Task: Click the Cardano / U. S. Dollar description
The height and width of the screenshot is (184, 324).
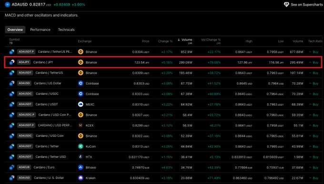Action: point(49,178)
